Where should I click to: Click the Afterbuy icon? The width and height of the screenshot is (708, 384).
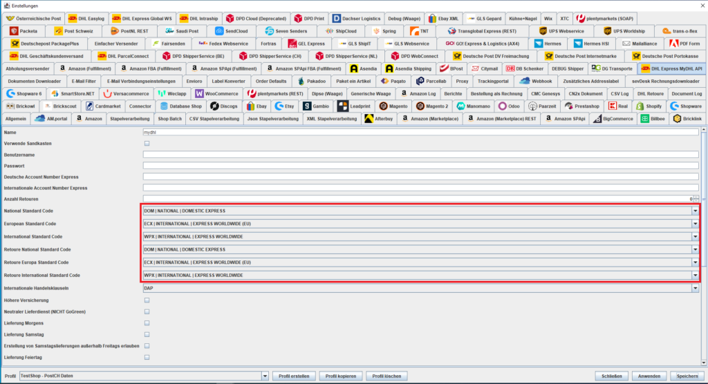click(x=369, y=119)
